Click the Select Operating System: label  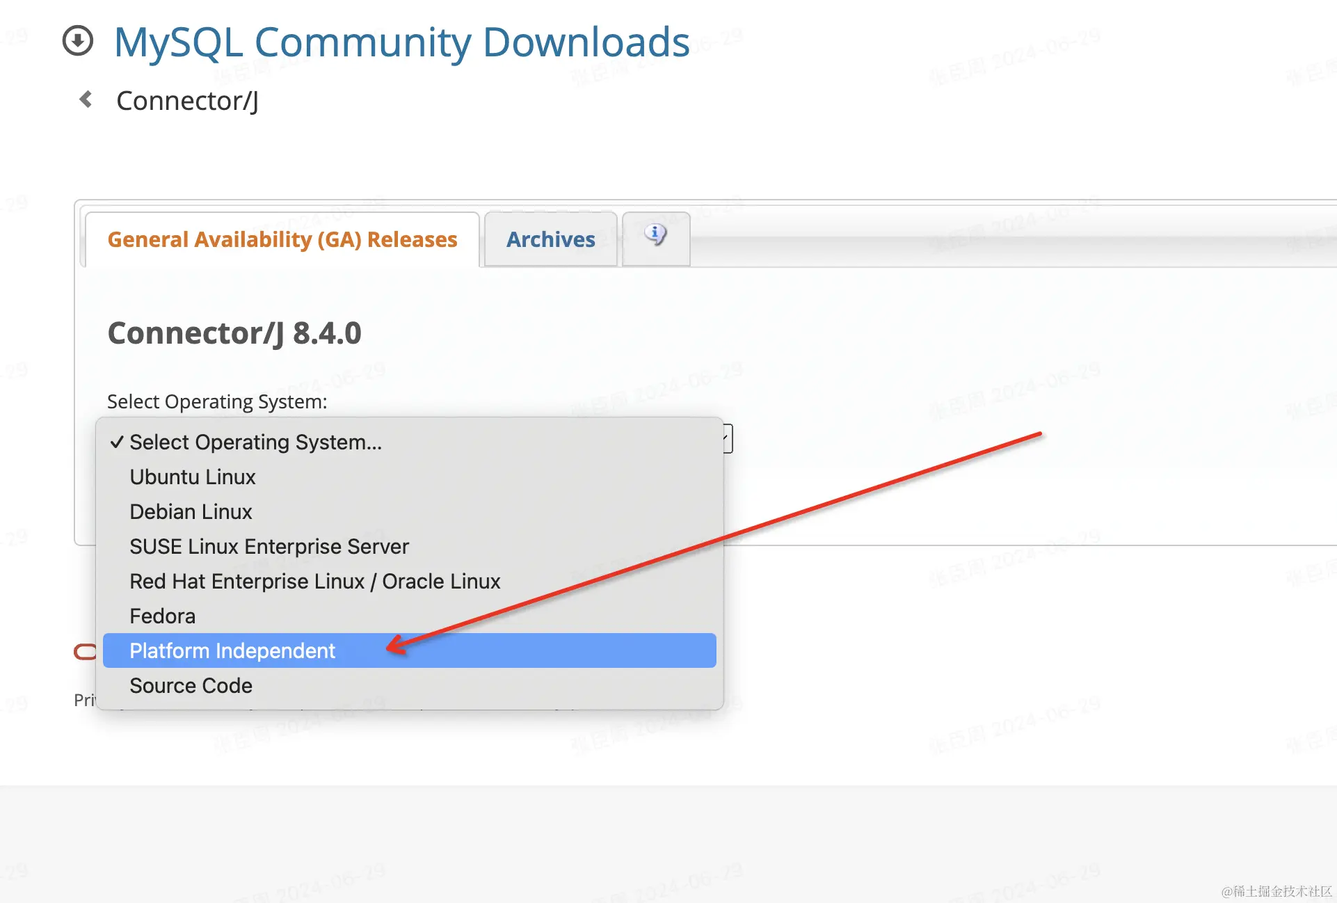[217, 402]
